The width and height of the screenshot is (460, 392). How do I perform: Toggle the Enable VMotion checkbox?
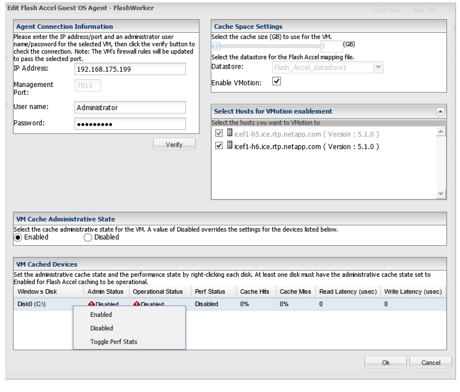[277, 81]
